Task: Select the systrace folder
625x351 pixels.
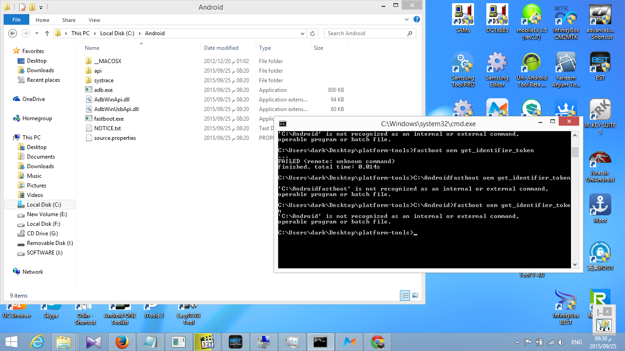Action: pyautogui.click(x=104, y=80)
